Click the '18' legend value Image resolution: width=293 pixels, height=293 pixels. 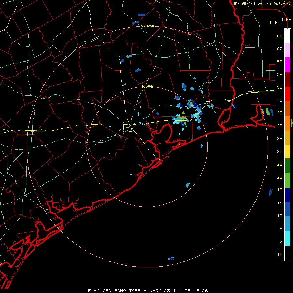pyautogui.click(x=280, y=190)
